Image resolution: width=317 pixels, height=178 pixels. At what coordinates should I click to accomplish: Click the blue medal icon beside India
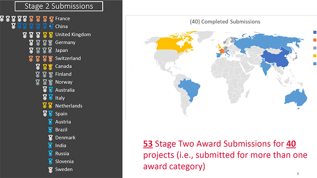tap(50, 146)
